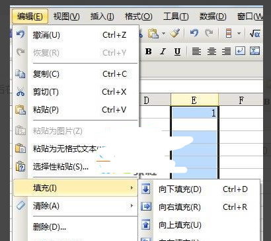Click the toolbar paste clipboard icon

153,34
